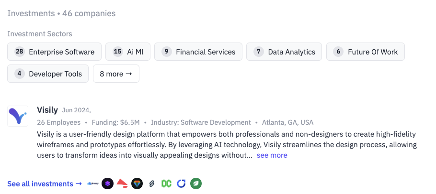
Task: Click the Investments 46 companies heading
Action: coord(61,13)
